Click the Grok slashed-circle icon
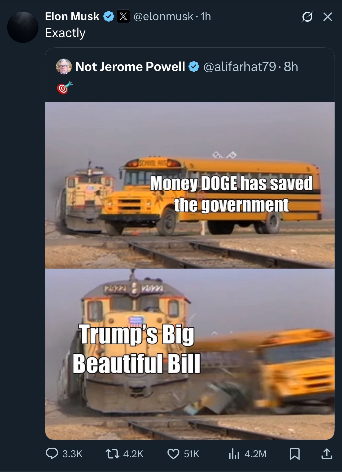Image resolution: width=342 pixels, height=472 pixels. coord(307,17)
